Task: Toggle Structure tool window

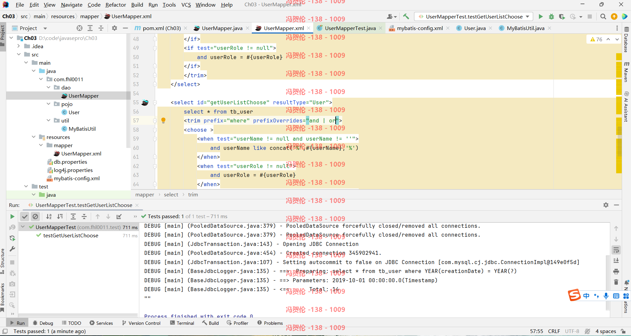Action: click(x=3, y=261)
